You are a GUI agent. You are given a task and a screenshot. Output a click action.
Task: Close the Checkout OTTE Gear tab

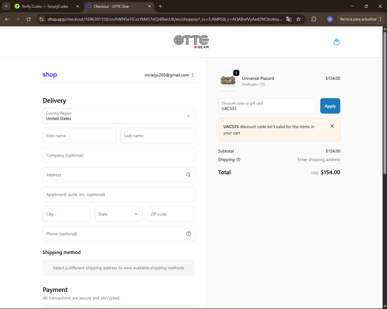coord(149,6)
